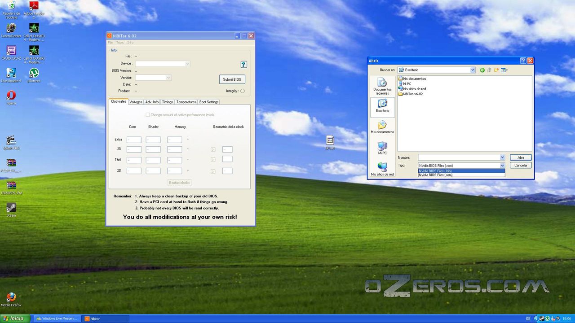Screen dimensions: 575x323
Task: Open Documentos recientes in places bar
Action: (382, 86)
